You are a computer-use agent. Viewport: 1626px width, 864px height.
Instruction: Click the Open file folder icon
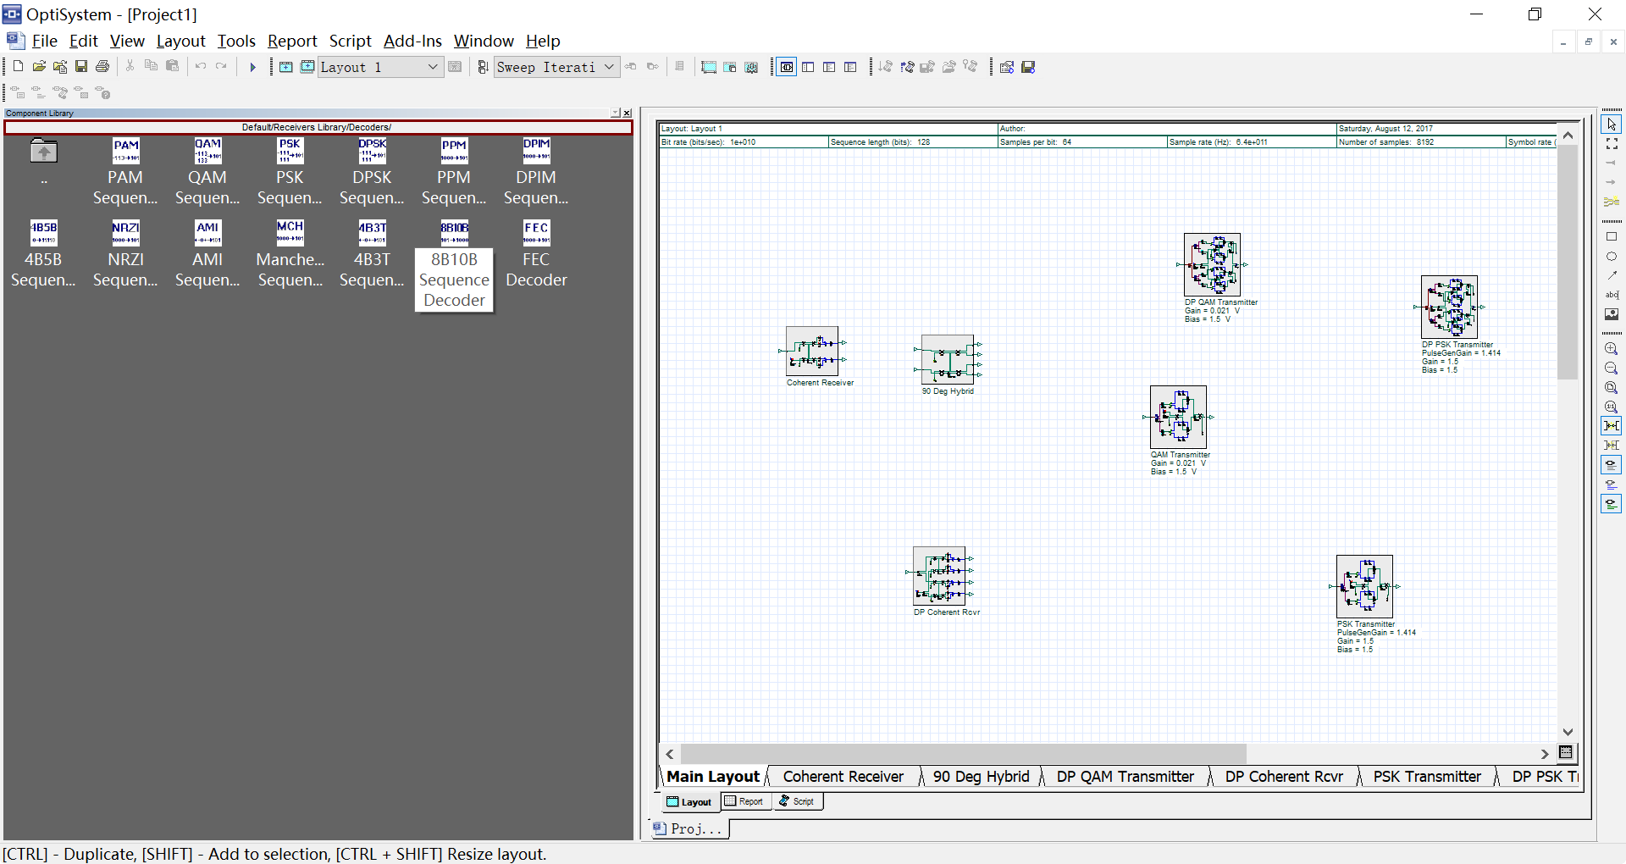[x=39, y=66]
